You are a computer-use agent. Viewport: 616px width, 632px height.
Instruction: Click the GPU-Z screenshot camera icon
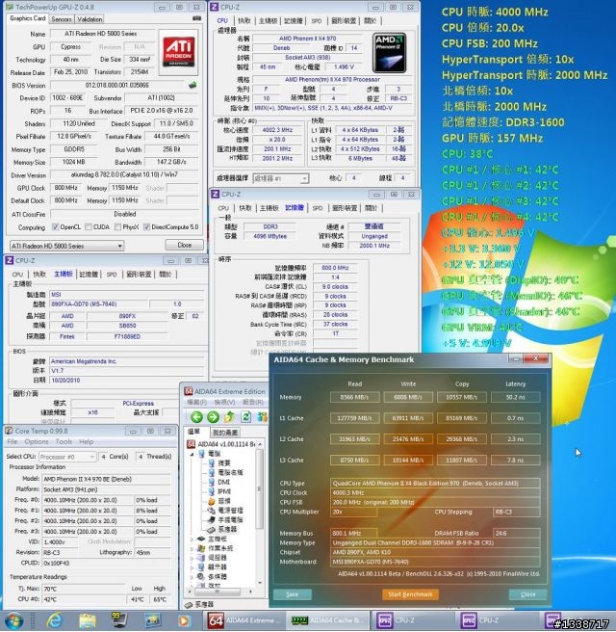[196, 18]
